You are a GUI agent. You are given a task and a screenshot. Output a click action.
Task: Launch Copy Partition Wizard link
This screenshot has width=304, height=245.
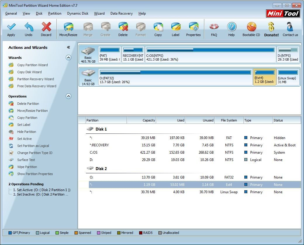point(32,65)
